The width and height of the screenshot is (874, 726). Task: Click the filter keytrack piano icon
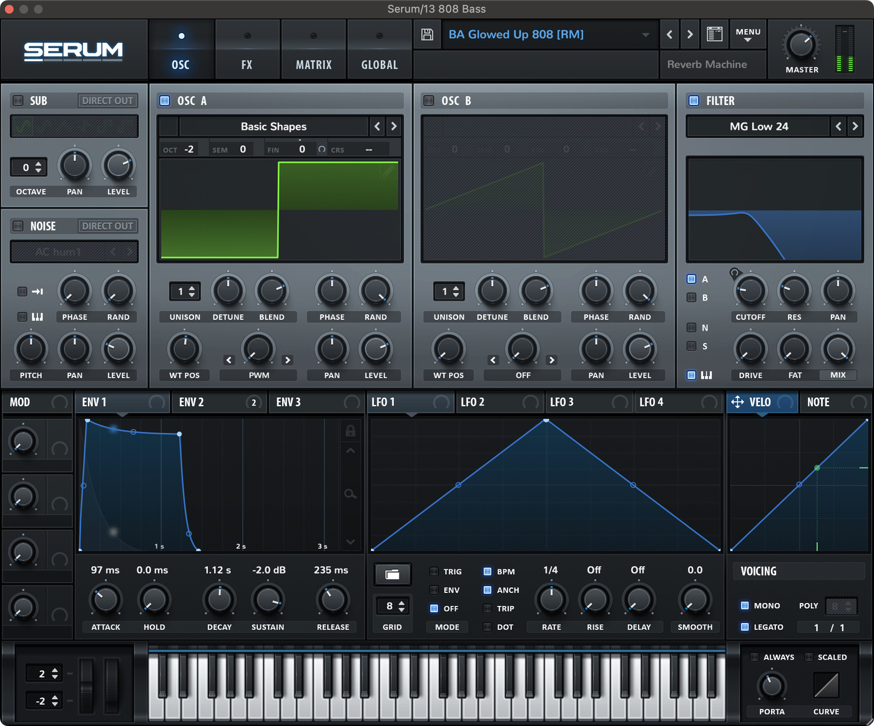(707, 375)
